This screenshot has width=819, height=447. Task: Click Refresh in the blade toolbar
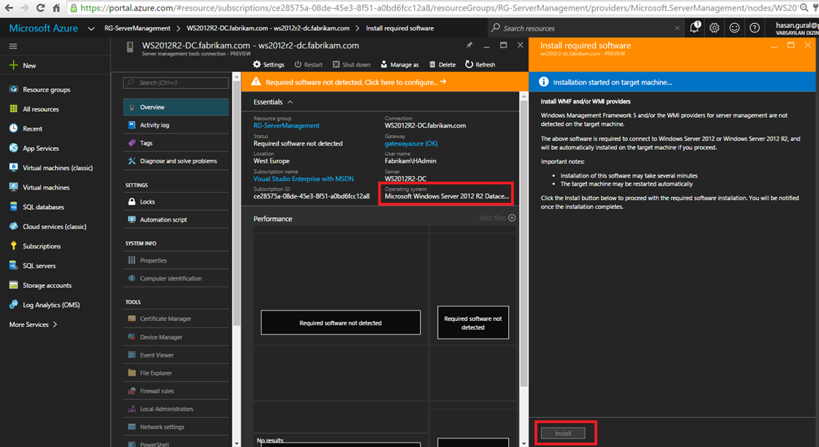click(x=480, y=65)
